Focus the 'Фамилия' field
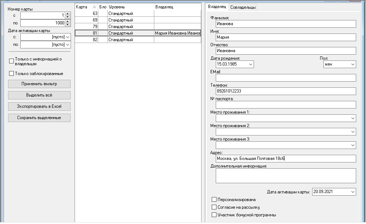Screen dimensions: 366x224 (x=286, y=24)
